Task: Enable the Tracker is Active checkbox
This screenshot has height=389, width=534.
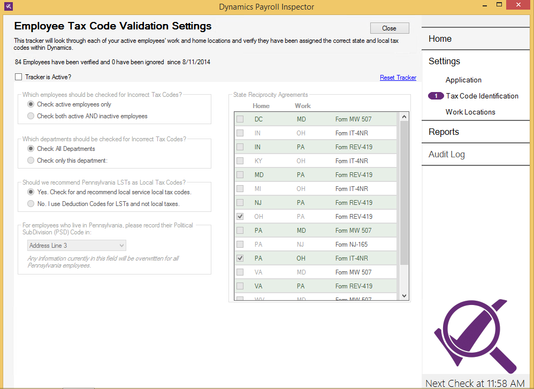Action: coord(18,77)
